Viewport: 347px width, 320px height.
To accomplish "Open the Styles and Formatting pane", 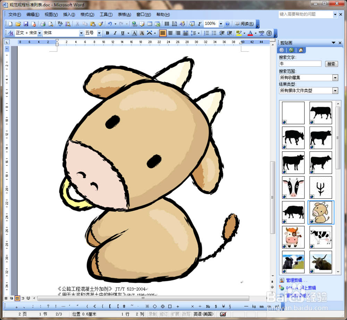I will pos(10,33).
